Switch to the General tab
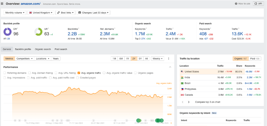 click(x=7, y=49)
